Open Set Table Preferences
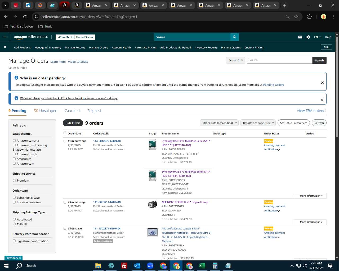Image resolution: width=339 pixels, height=271 pixels. [293, 123]
